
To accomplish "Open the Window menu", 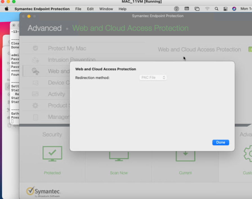I will [106, 9].
